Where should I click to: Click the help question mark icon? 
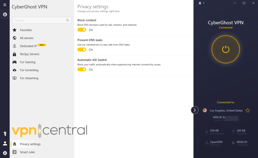pyautogui.click(x=5, y=134)
